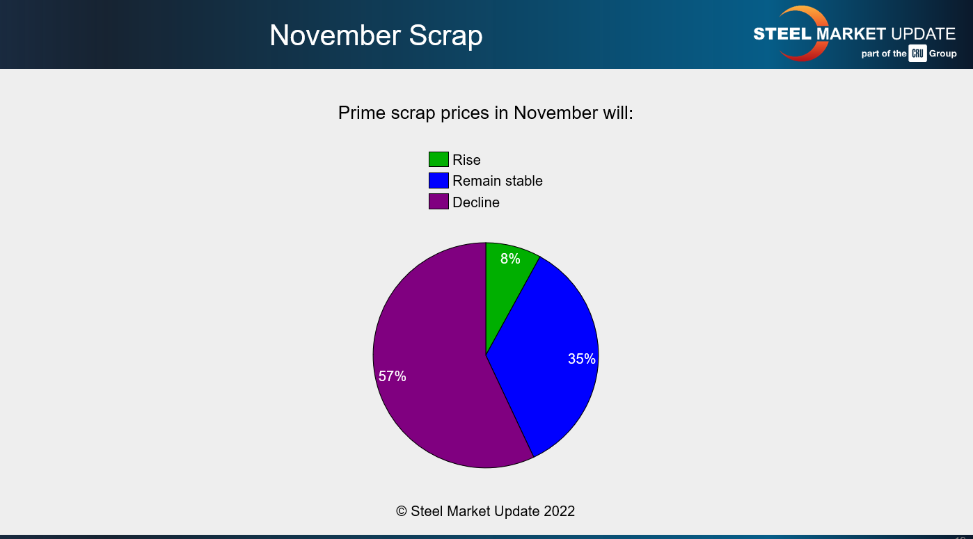Click the "Decline" legend label
This screenshot has height=539, width=973.
tap(476, 202)
